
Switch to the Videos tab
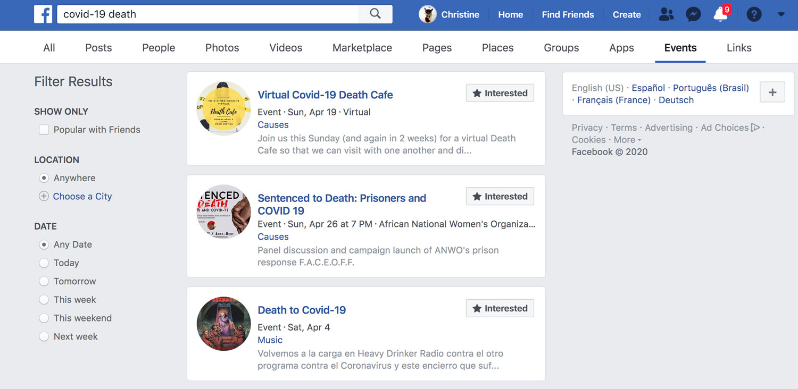[286, 48]
